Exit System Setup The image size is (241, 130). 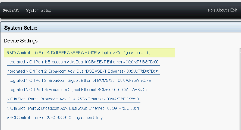(x=234, y=10)
